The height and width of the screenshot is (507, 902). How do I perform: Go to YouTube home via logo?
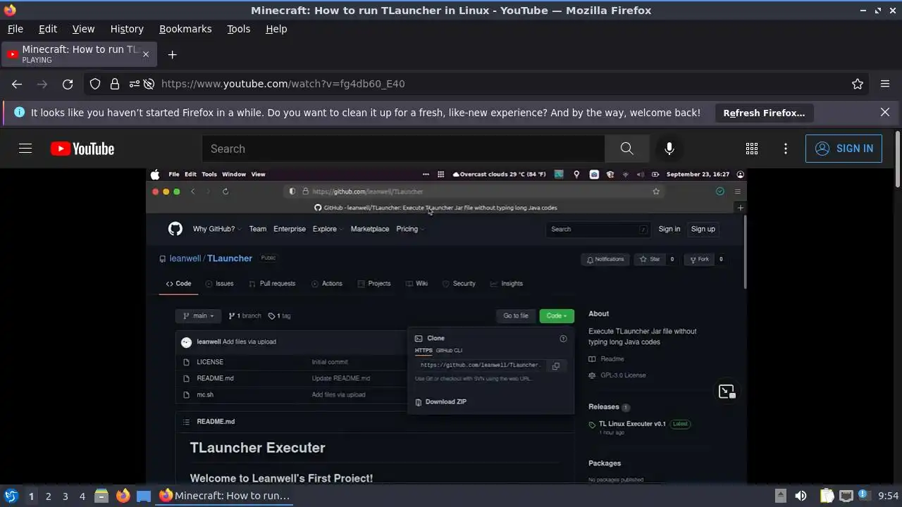(82, 149)
